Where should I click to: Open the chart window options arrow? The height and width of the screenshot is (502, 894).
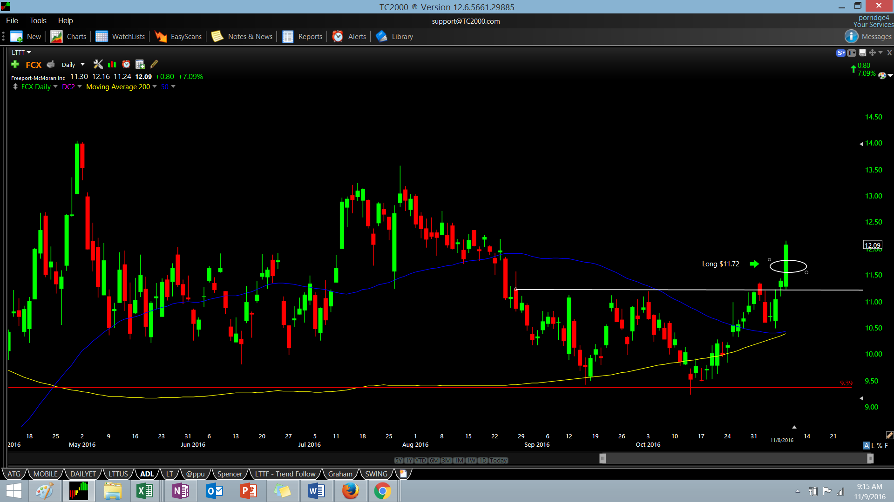[880, 53]
